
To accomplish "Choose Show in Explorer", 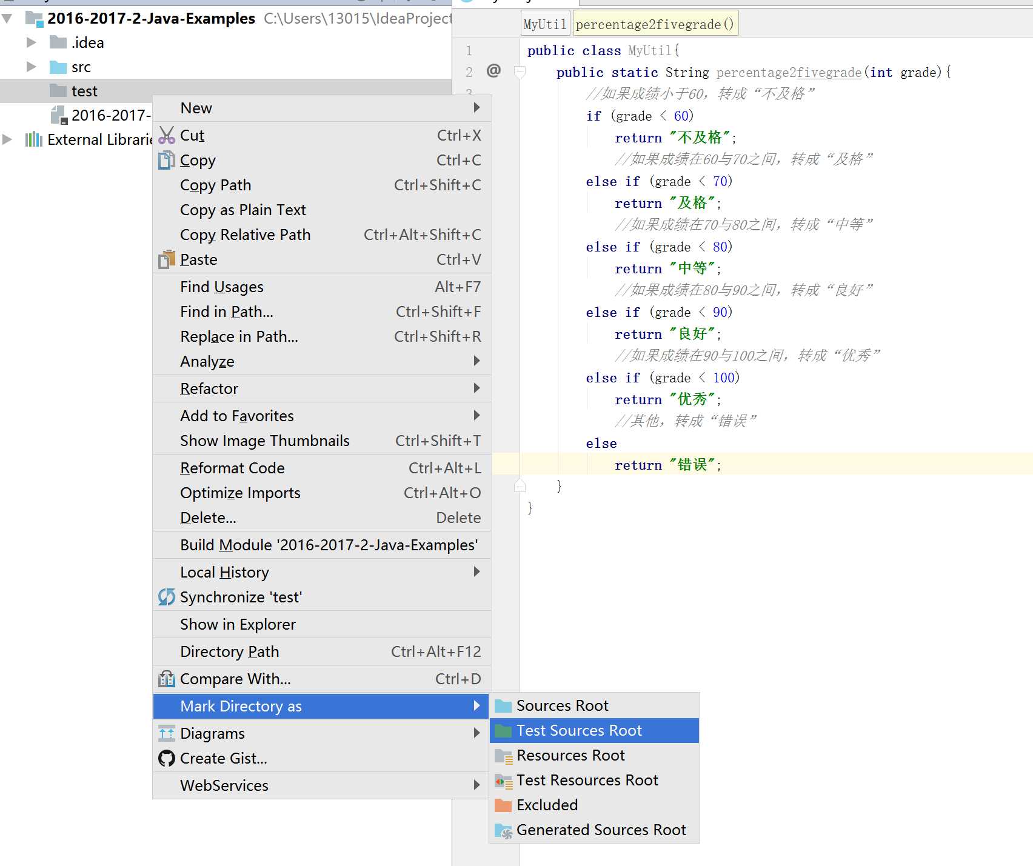I will (x=322, y=624).
